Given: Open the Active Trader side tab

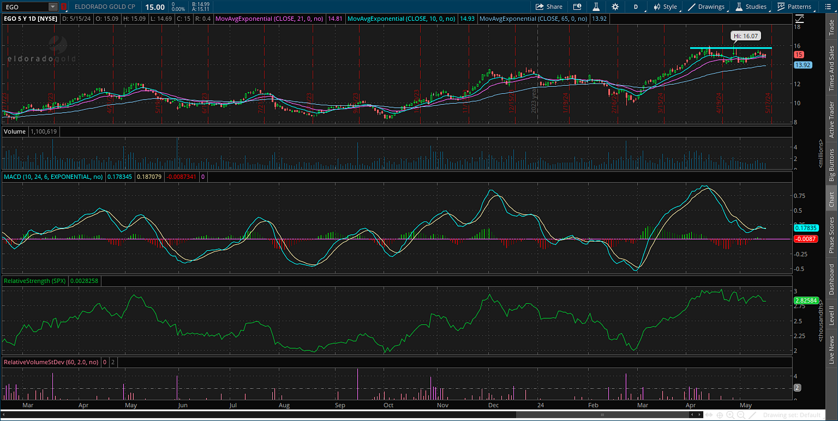Looking at the screenshot, I should (x=831, y=120).
